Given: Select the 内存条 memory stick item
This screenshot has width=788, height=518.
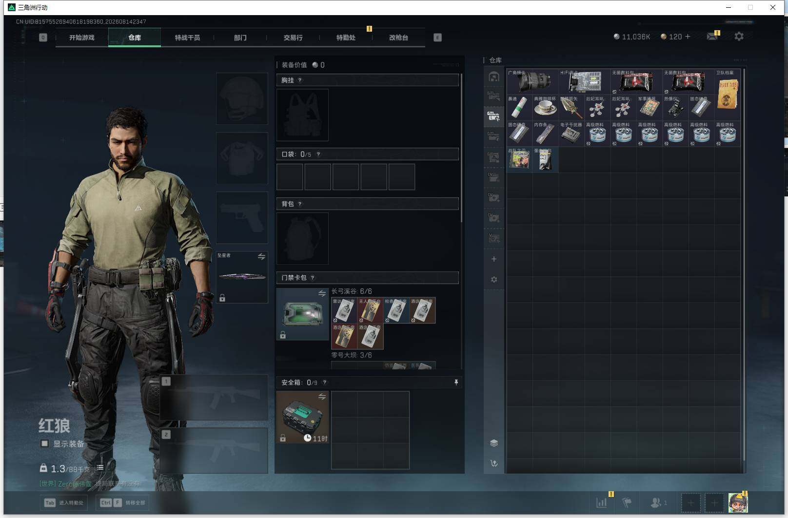Looking at the screenshot, I should click(546, 134).
